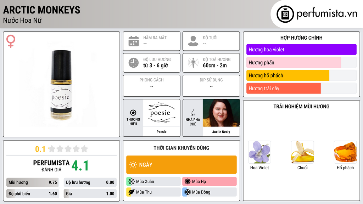This screenshot has height=204, width=363.
Task: Select the Hoa Violet note image
Action: 259,152
